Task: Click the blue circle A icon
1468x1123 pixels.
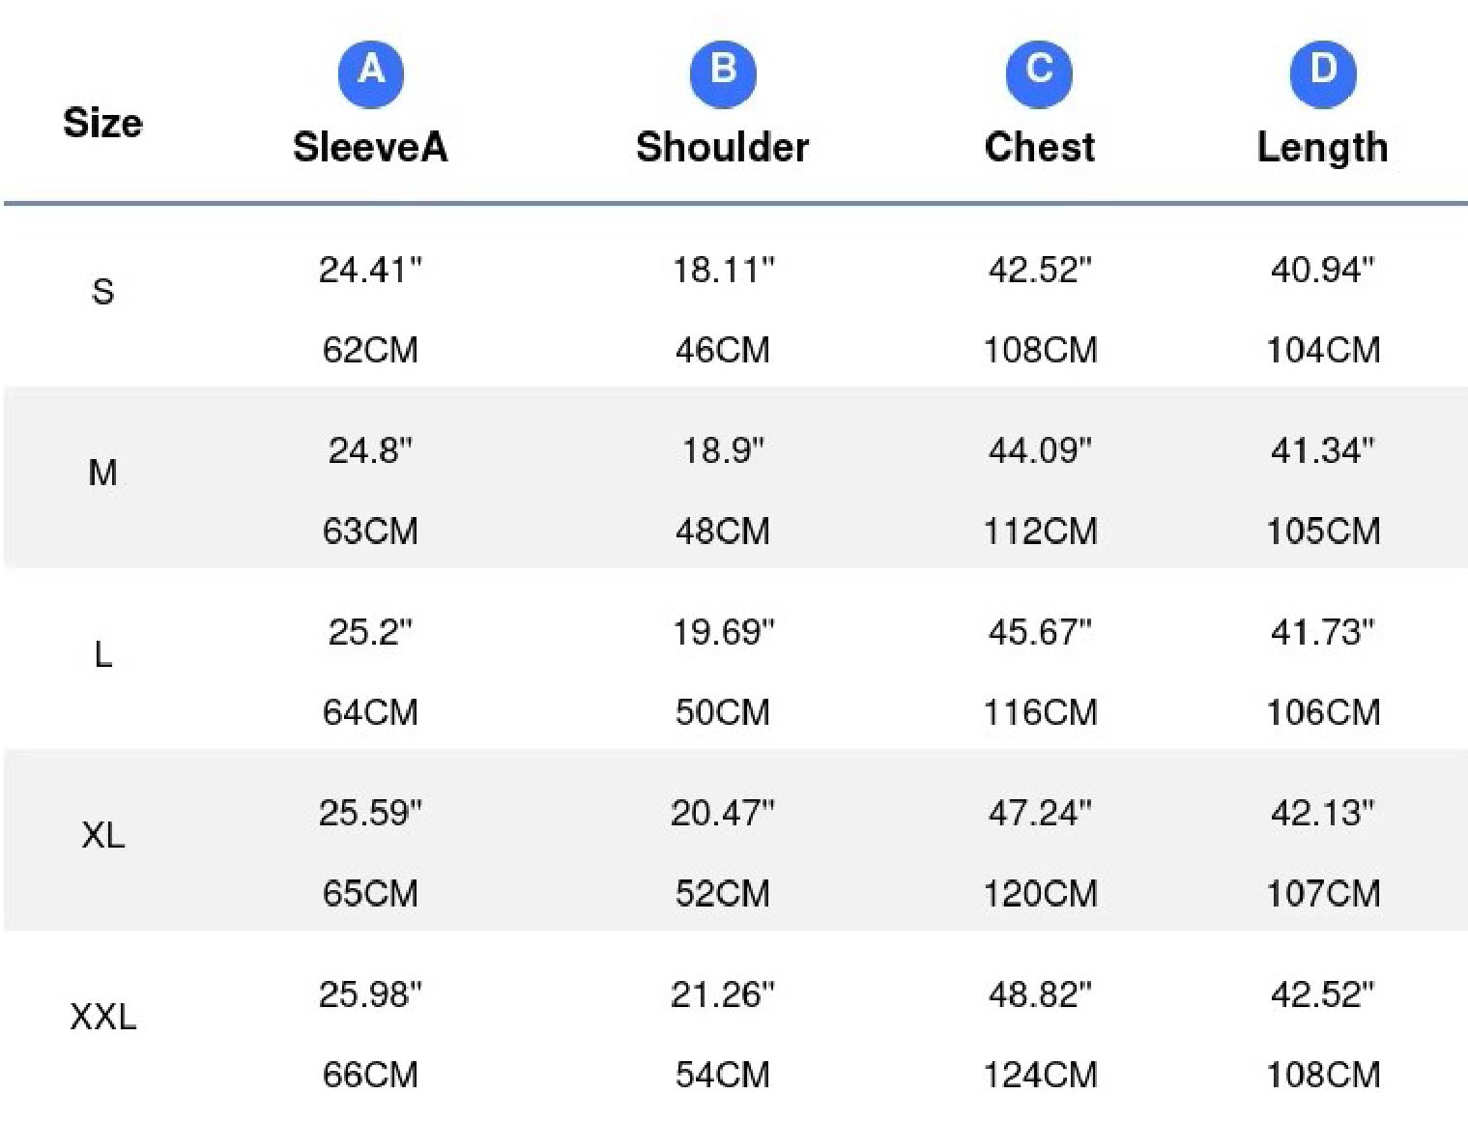Action: [x=371, y=73]
